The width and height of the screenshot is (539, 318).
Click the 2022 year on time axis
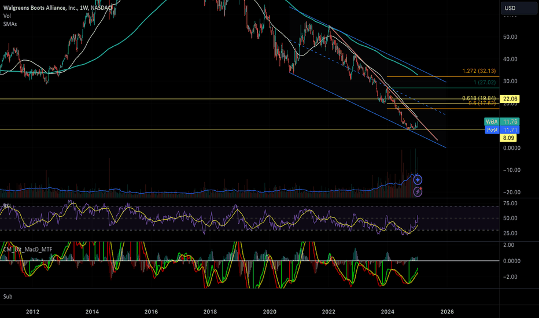(328, 312)
